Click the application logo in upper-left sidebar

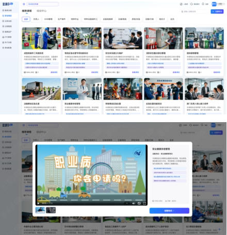[7, 4]
